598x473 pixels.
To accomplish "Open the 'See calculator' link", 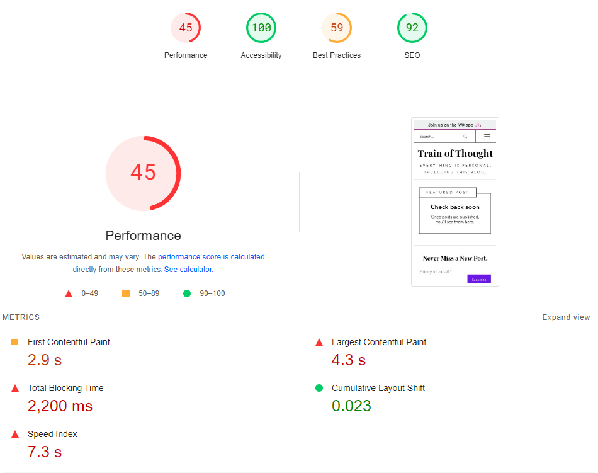I will [x=188, y=270].
